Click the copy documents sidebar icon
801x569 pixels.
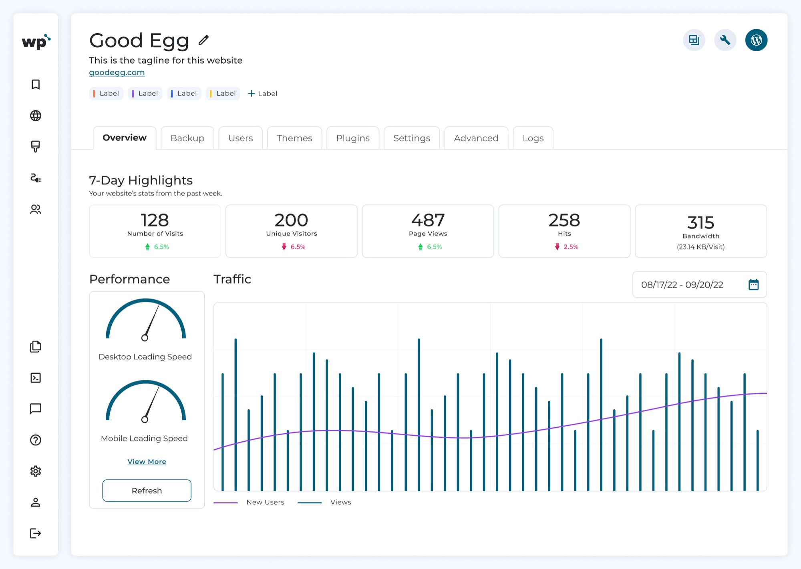coord(36,347)
